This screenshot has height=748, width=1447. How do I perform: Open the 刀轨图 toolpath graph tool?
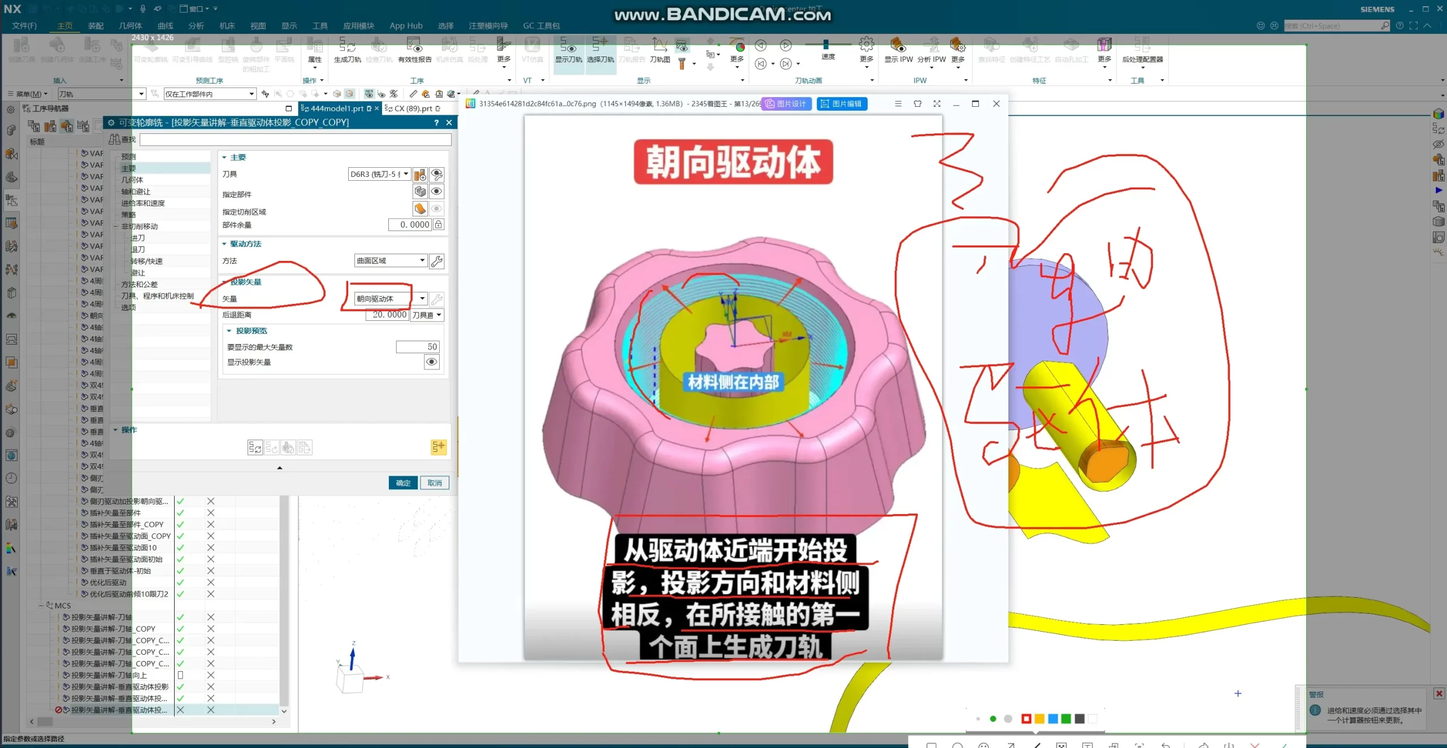(660, 46)
